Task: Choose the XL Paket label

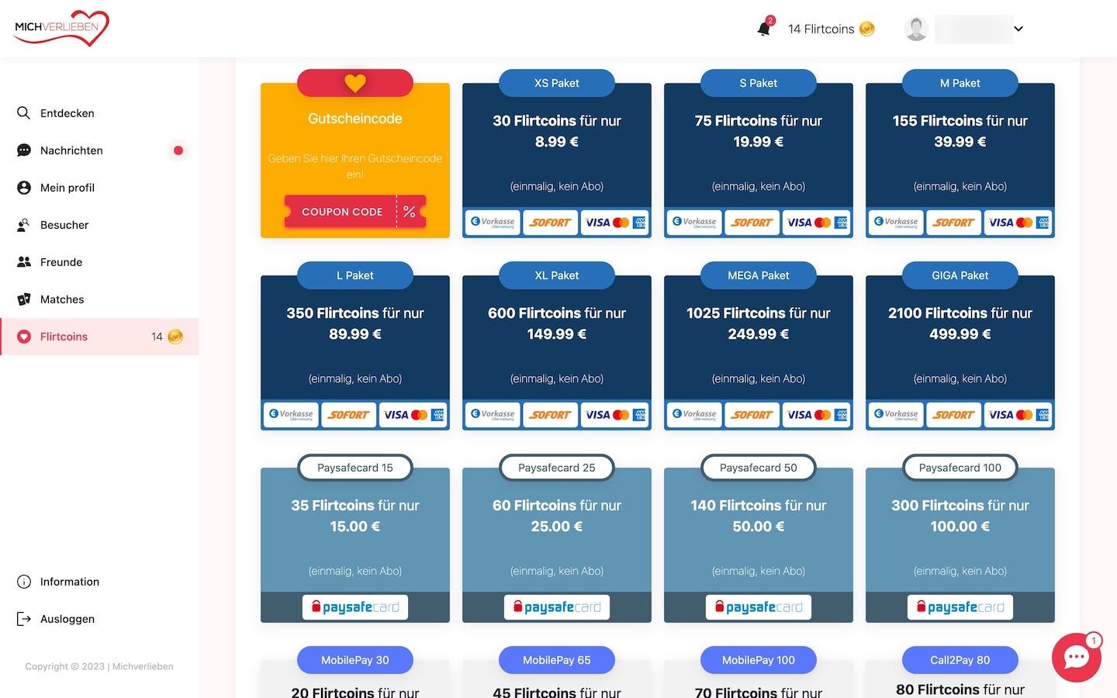Action: click(x=557, y=275)
